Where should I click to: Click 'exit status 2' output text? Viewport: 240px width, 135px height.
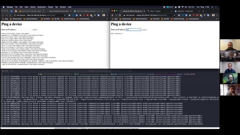(x=117, y=33)
